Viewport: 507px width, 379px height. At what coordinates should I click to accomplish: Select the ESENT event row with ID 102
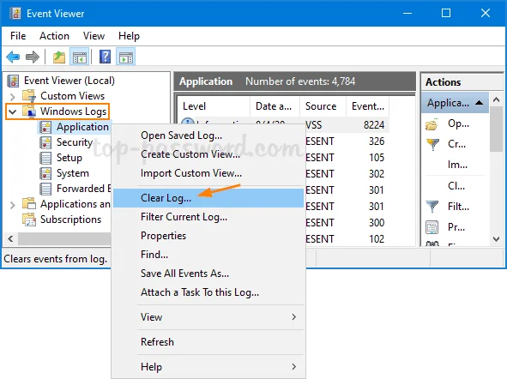coord(347,238)
